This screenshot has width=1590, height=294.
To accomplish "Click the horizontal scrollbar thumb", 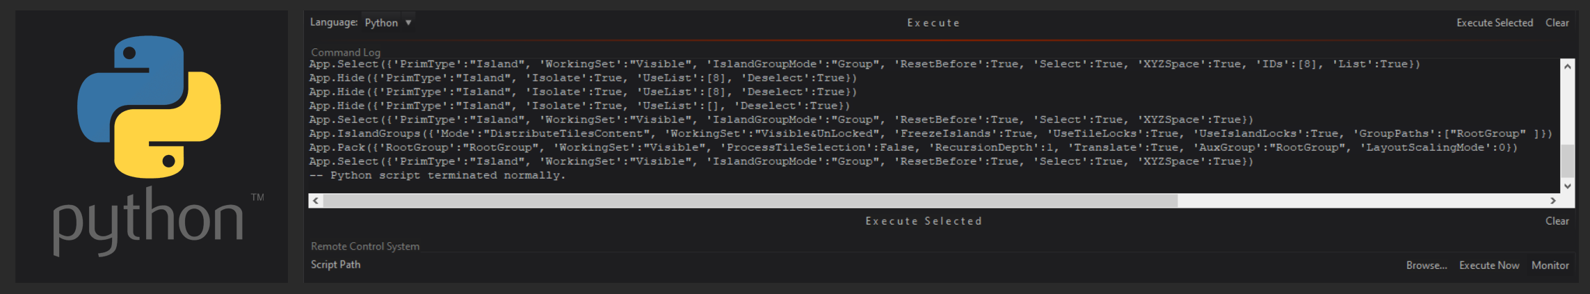I will click(x=750, y=201).
